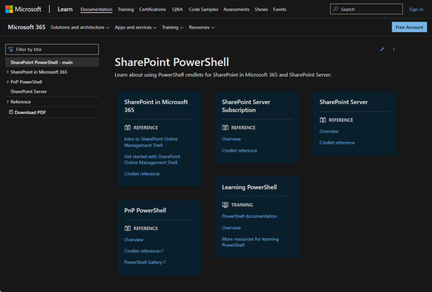Go to Certifications

point(152,9)
